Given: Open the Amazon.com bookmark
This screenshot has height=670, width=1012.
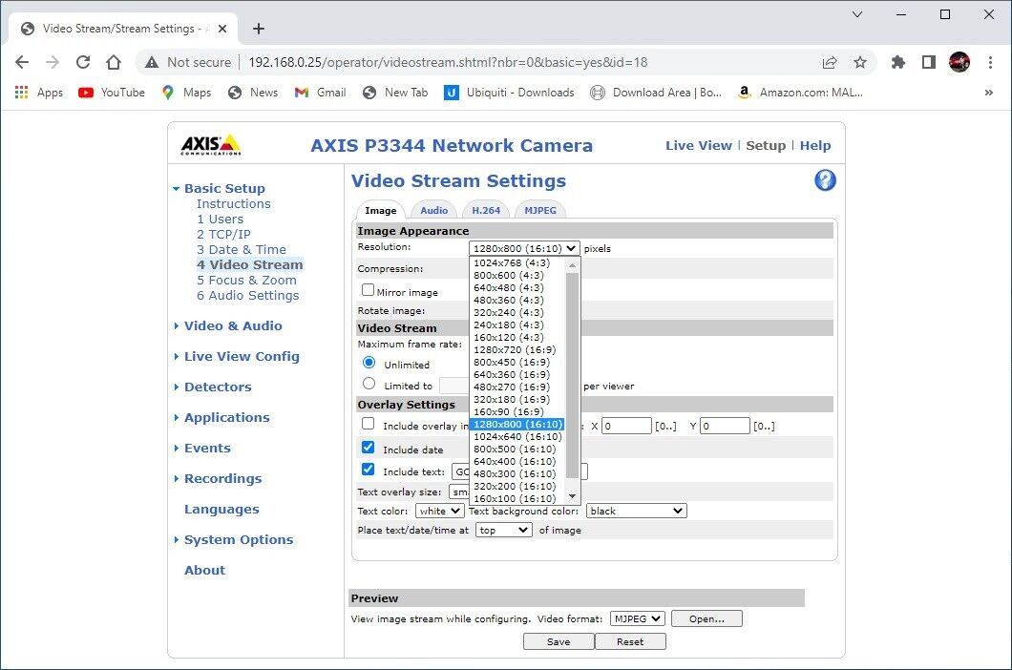Looking at the screenshot, I should point(800,93).
